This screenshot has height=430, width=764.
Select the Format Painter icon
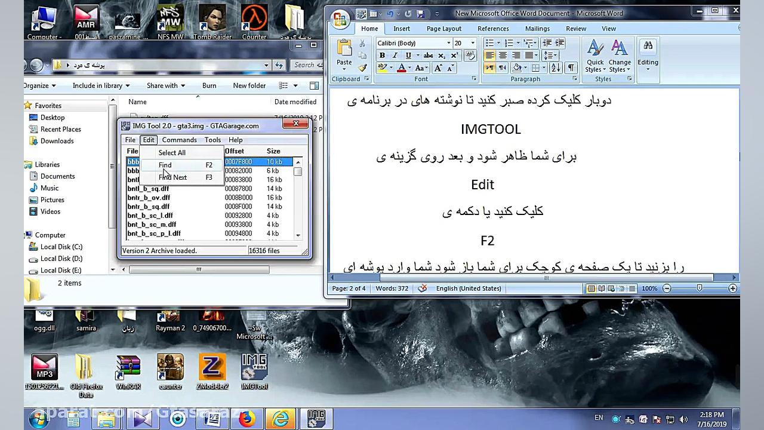[x=363, y=68]
